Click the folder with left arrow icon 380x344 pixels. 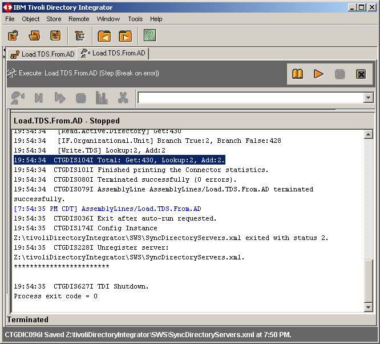(x=104, y=36)
